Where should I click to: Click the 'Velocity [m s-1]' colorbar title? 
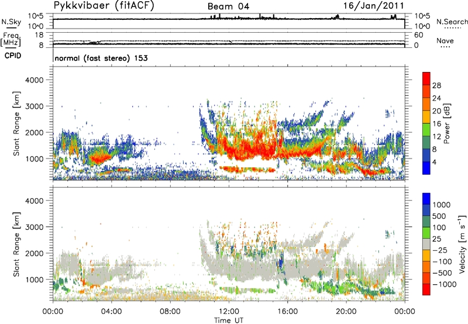coord(462,244)
